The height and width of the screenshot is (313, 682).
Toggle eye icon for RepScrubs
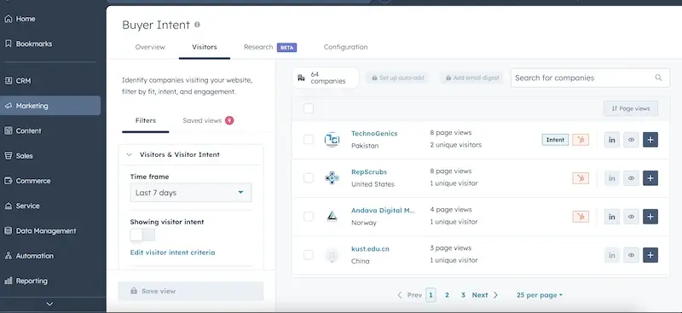click(631, 178)
